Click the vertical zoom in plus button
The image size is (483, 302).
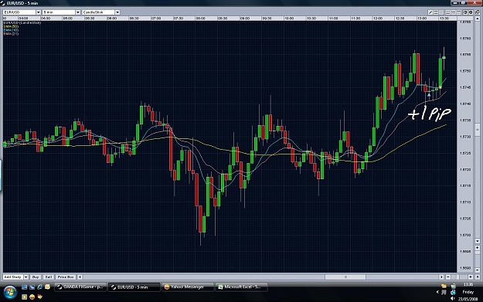pos(478,248)
